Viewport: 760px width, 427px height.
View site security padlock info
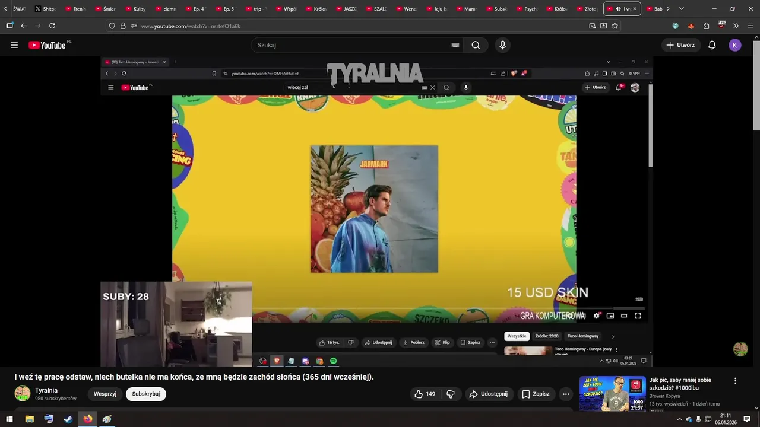click(123, 26)
